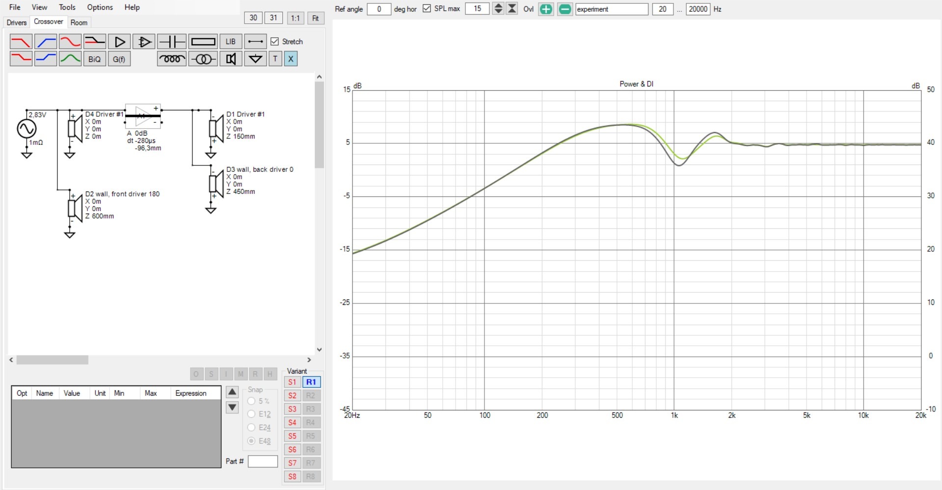Screen dimensions: 942x490
Task: Add a capacitor component
Action: pyautogui.click(x=172, y=42)
